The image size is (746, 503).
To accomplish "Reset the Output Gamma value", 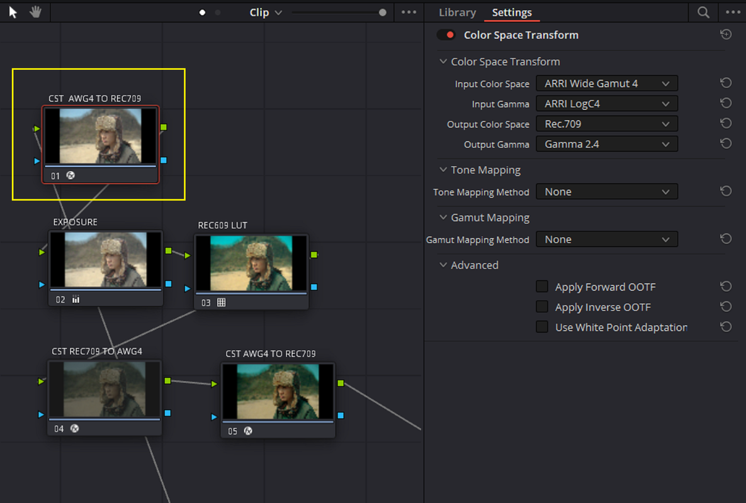I will pyautogui.click(x=726, y=143).
